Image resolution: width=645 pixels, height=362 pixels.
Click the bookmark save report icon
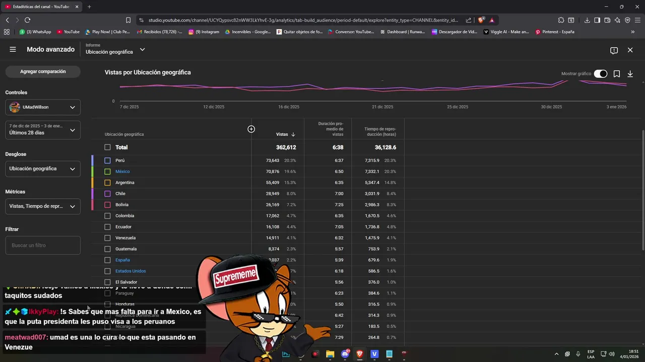coord(616,74)
